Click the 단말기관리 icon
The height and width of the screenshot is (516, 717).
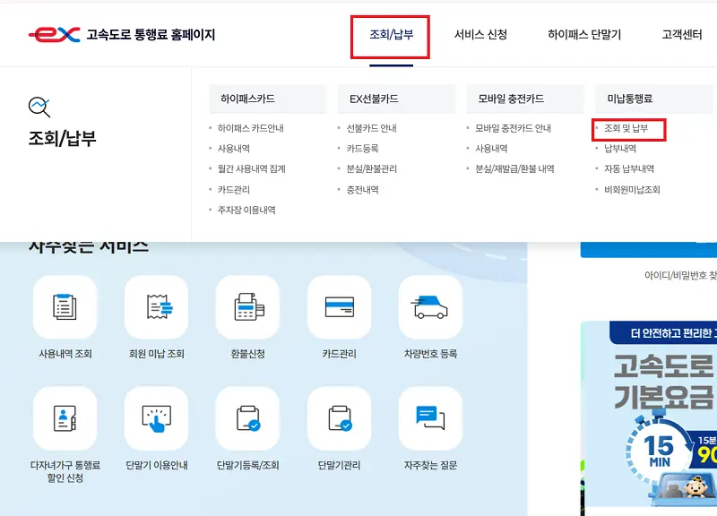[x=340, y=418]
